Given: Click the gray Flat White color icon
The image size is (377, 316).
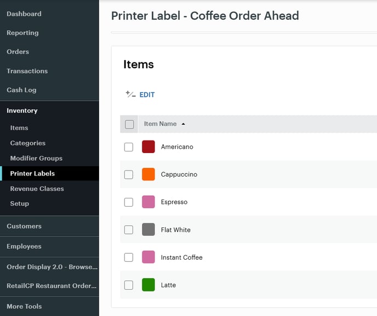Looking at the screenshot, I should (x=148, y=230).
